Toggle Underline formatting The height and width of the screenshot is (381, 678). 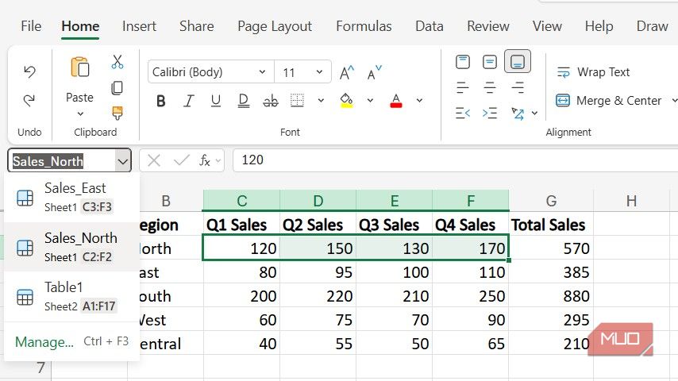[216, 101]
